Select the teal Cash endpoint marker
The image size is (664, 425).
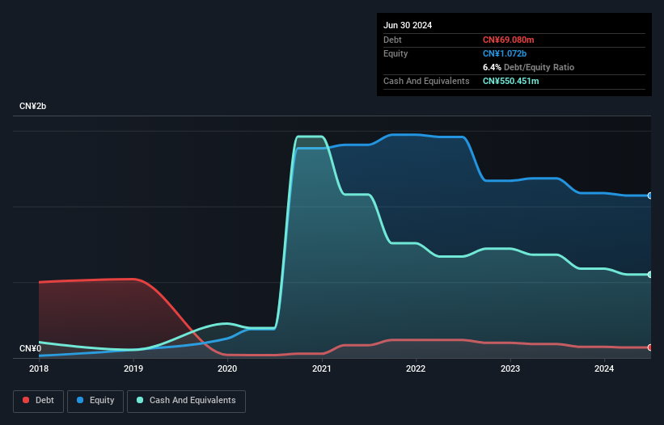click(650, 275)
